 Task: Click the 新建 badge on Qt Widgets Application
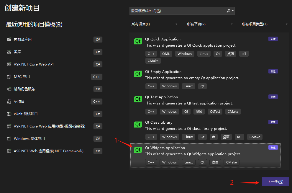point(273,147)
